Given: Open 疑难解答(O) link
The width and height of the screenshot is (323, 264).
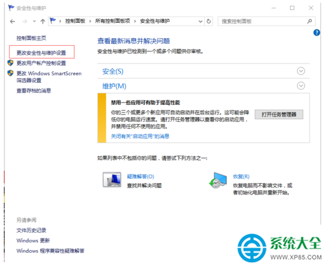Looking at the screenshot, I should (x=141, y=176).
